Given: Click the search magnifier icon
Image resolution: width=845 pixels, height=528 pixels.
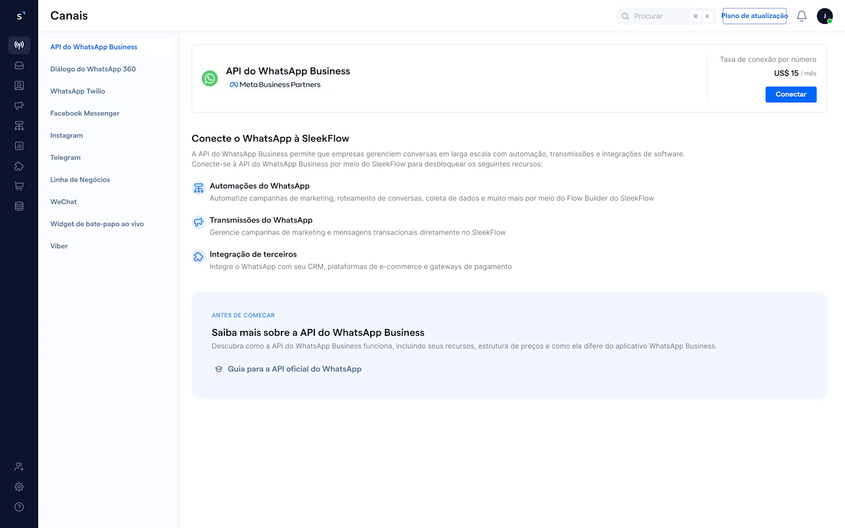Looking at the screenshot, I should pyautogui.click(x=625, y=16).
